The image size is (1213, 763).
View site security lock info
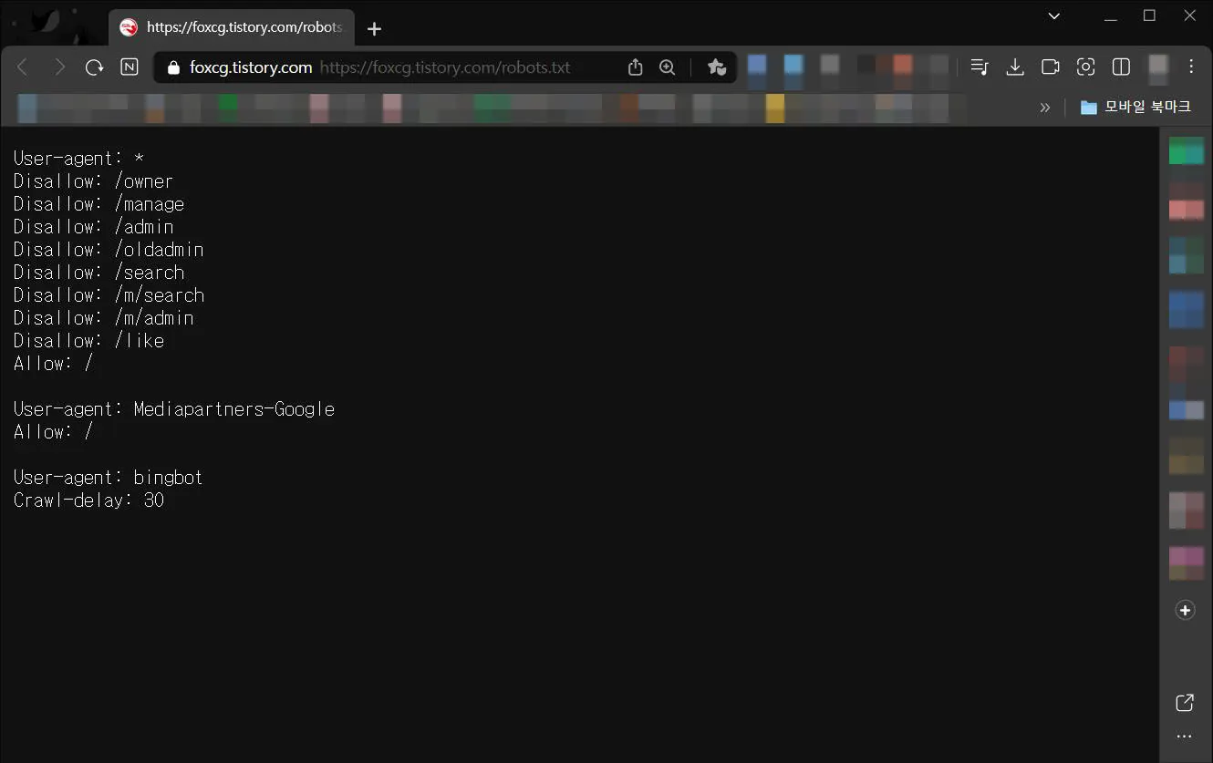[174, 67]
